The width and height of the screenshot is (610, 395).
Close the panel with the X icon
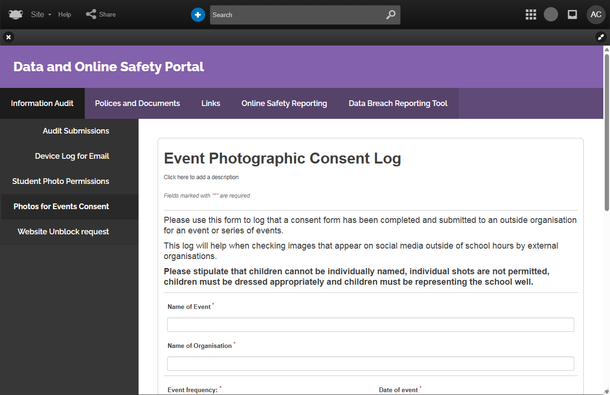tap(9, 37)
